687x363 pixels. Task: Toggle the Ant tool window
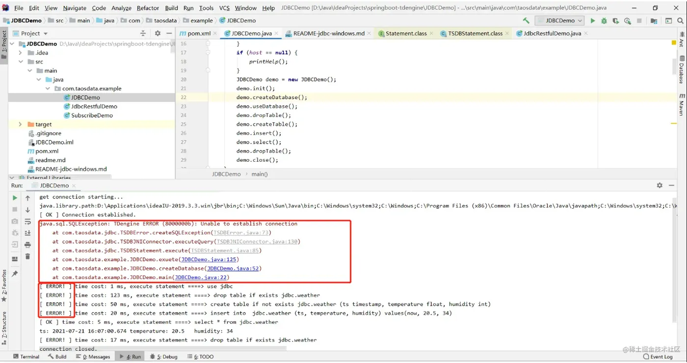coord(682,39)
